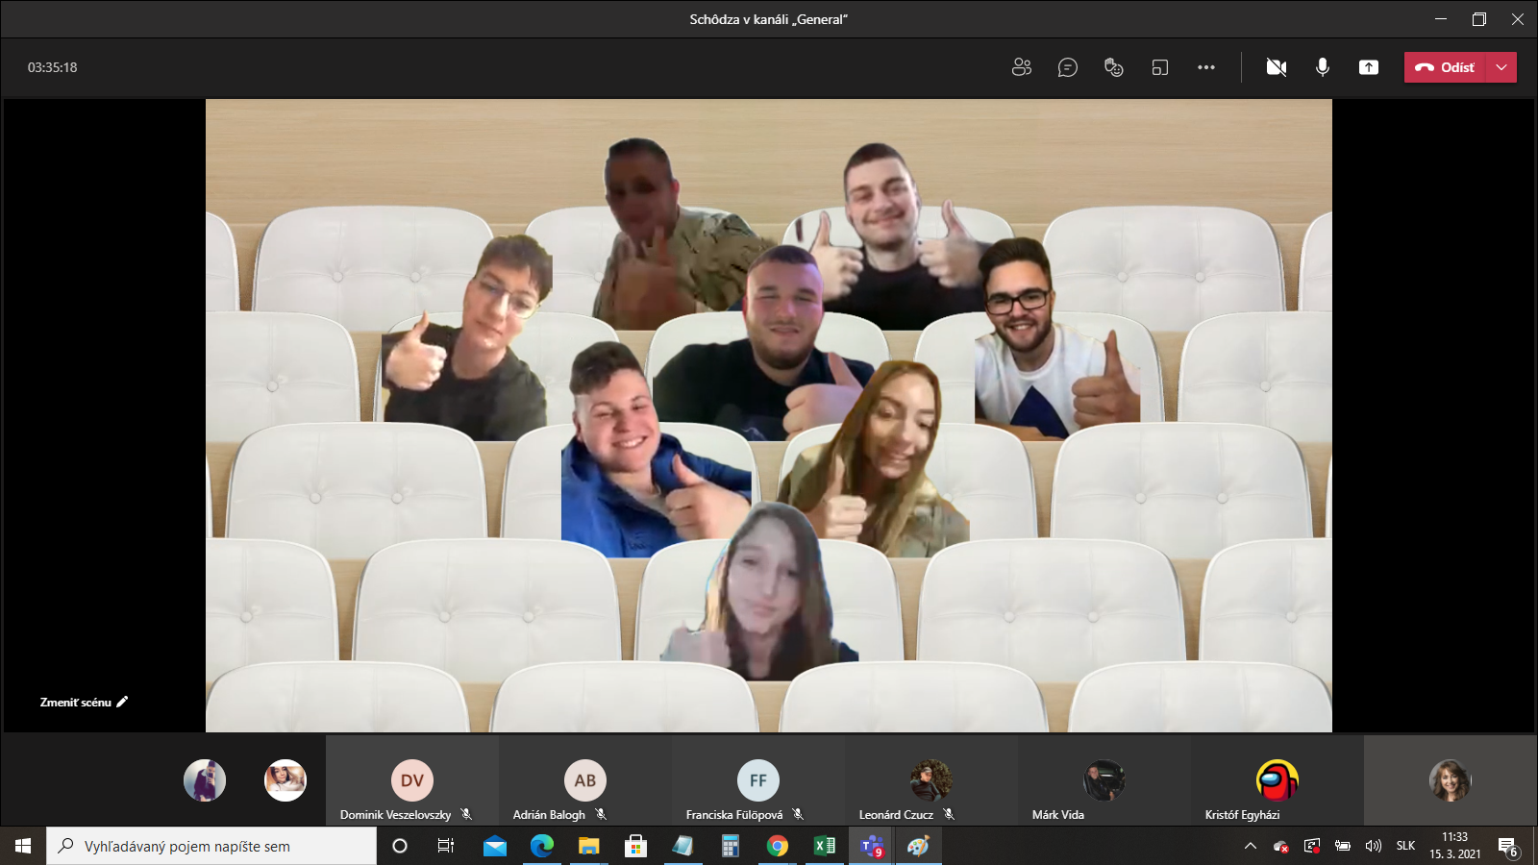
Task: Open the reactions and raise hand menu
Action: 1113,67
